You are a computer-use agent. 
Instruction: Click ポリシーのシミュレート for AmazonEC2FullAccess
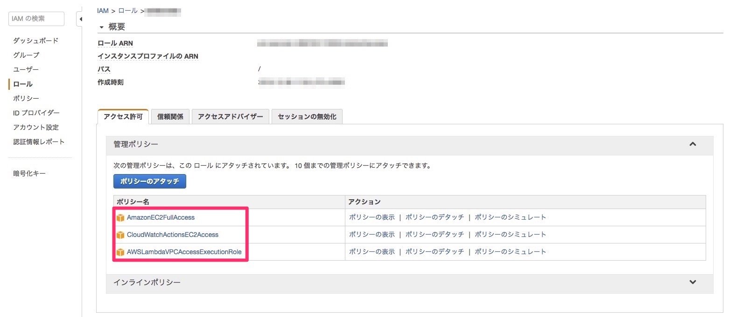pyautogui.click(x=510, y=217)
